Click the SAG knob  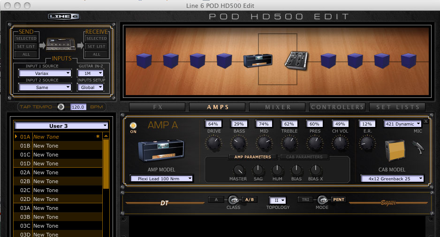[258, 170]
